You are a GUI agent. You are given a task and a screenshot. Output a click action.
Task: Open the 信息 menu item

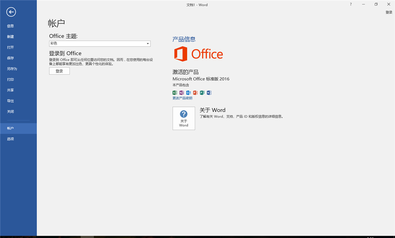pos(18,26)
